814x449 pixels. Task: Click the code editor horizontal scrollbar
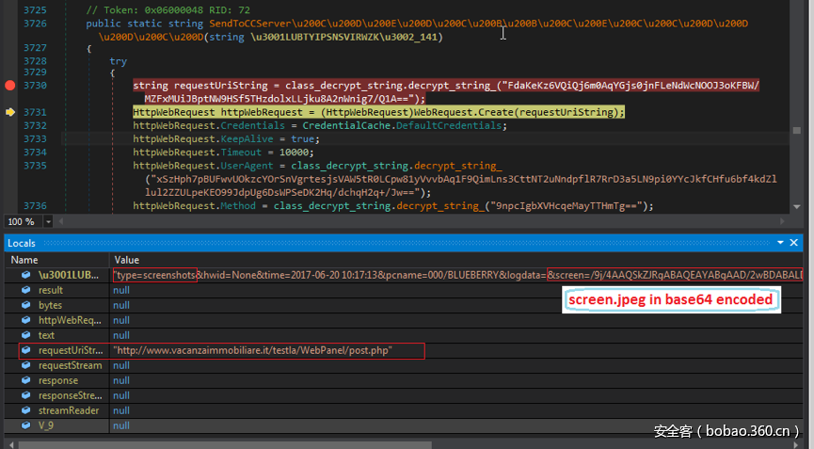(423, 221)
